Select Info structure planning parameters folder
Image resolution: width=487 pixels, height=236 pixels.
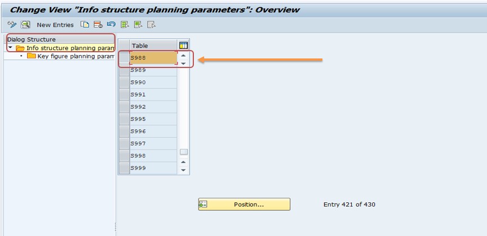tap(20, 48)
